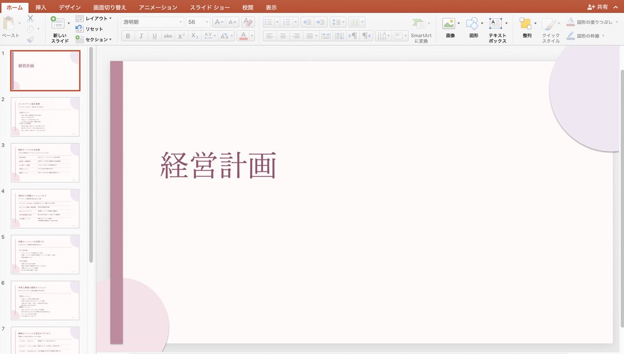Toggle left text alignment

click(269, 36)
